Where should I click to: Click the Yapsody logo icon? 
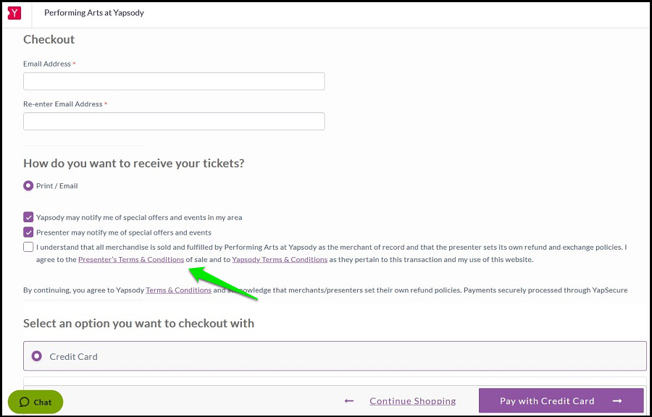[x=14, y=13]
